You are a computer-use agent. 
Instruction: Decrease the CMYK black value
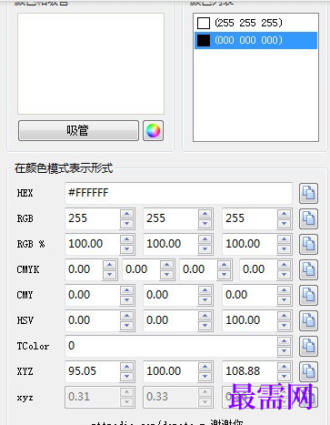coord(284,275)
